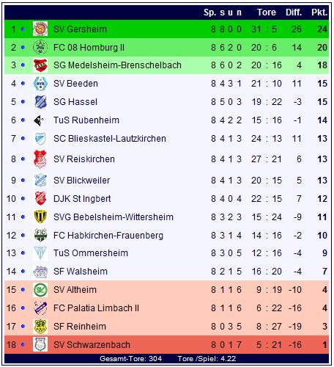The width and height of the screenshot is (334, 367).
Task: Click the FC Palatia Limbach II logo
Action: click(x=40, y=308)
